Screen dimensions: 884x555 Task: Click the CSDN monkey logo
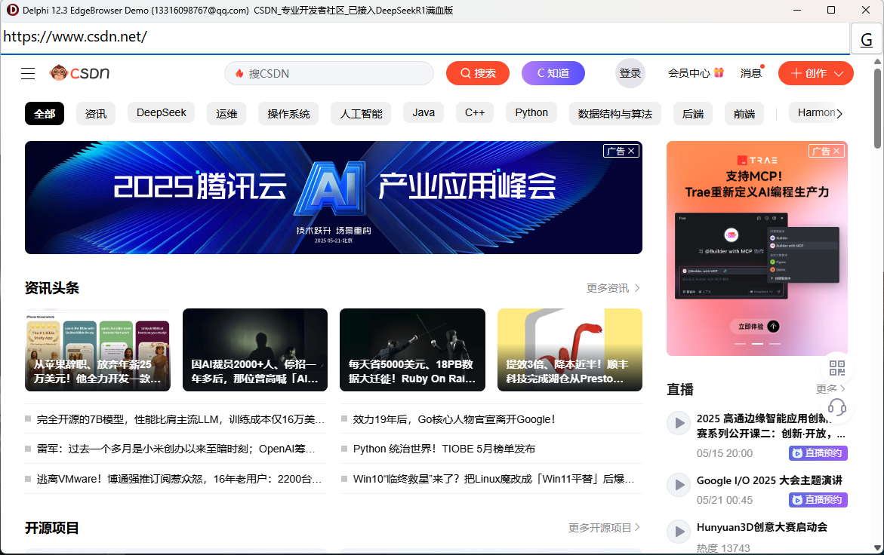[79, 73]
